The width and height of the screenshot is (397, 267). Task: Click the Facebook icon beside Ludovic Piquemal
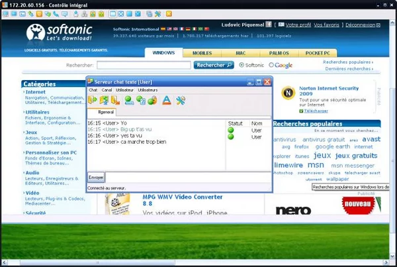pyautogui.click(x=269, y=25)
